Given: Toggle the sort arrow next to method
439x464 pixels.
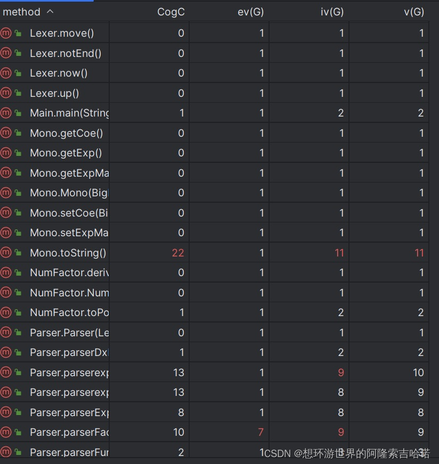Looking at the screenshot, I should [51, 12].
